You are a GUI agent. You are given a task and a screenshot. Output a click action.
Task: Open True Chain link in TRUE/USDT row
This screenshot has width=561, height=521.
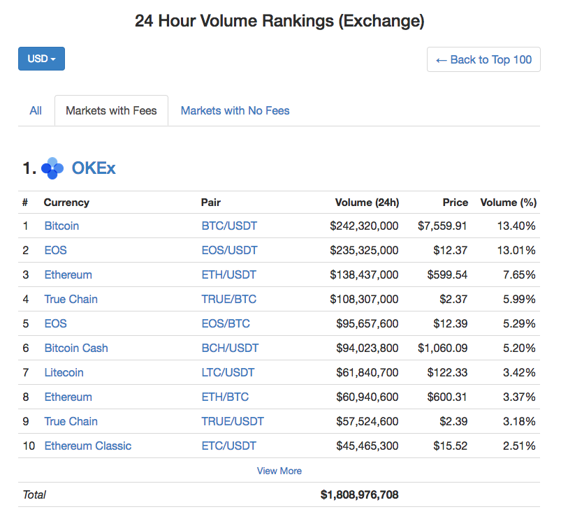71,421
